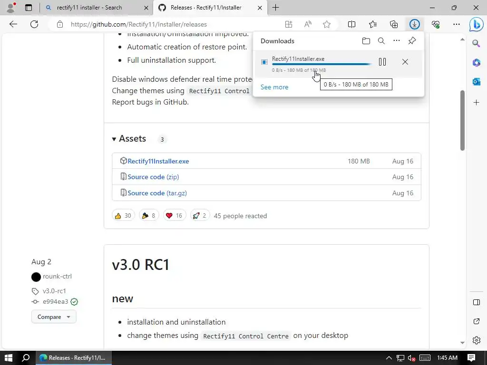Pin the Downloads panel
The width and height of the screenshot is (487, 365).
pos(412,41)
